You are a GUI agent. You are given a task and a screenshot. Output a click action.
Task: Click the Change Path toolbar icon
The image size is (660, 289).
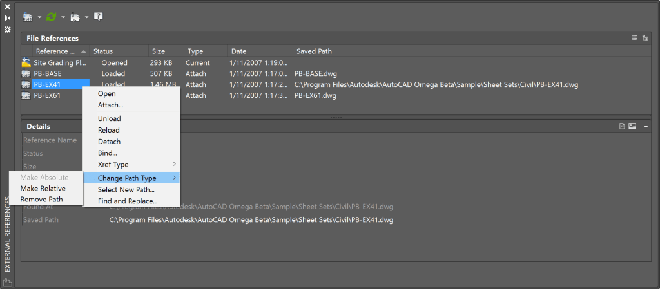pos(75,16)
